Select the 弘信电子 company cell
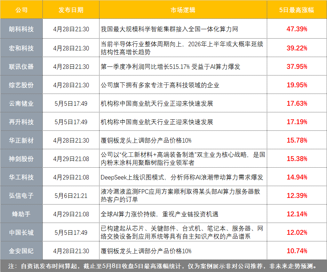This screenshot has height=272, width=327. tap(21, 195)
